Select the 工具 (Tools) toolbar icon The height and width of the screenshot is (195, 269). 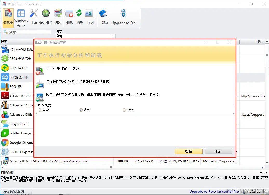[34, 13]
